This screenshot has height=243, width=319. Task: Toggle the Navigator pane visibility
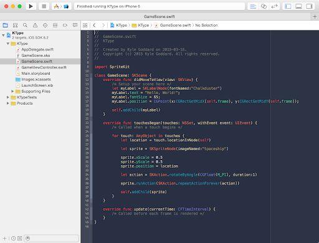pos(288,6)
